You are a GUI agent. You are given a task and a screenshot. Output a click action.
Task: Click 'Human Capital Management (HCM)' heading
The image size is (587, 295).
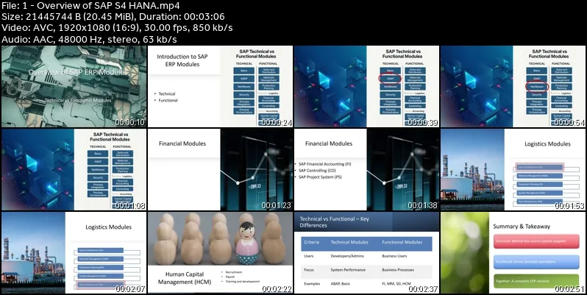click(x=185, y=278)
